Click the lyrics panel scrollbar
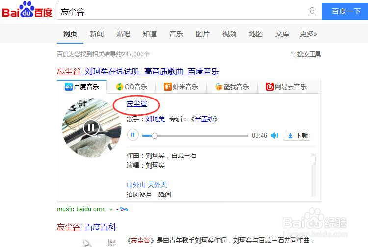Viewport: 368px width, 247px height. 314,174
